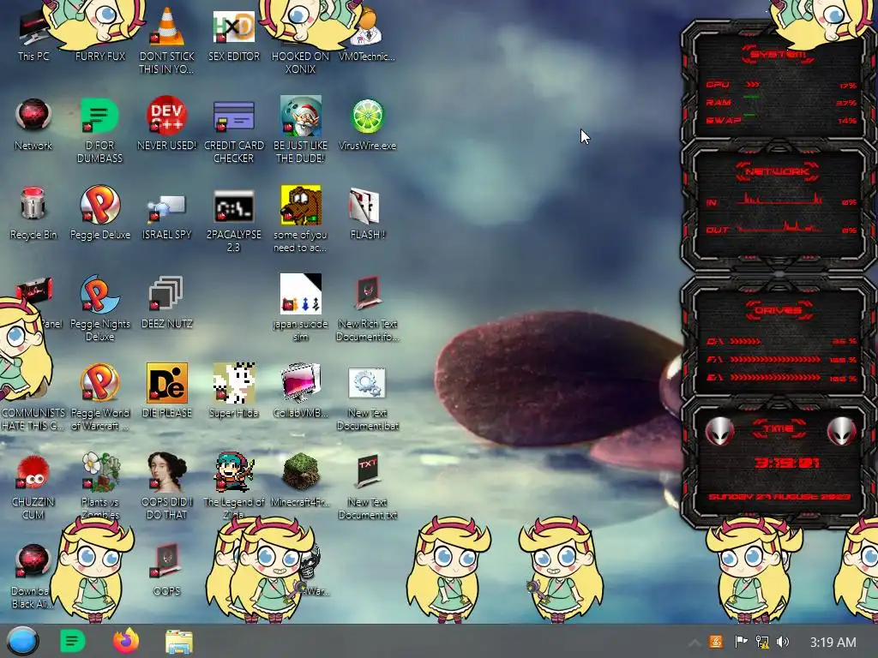Open the DEEZ NUTZ icon
This screenshot has height=658, width=878.
coord(166,302)
